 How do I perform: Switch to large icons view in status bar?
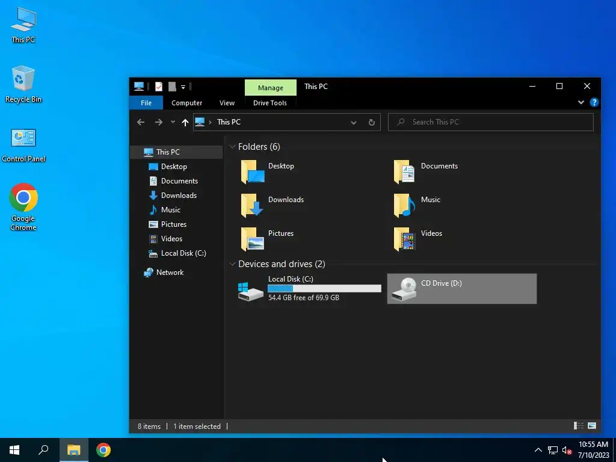pos(592,426)
